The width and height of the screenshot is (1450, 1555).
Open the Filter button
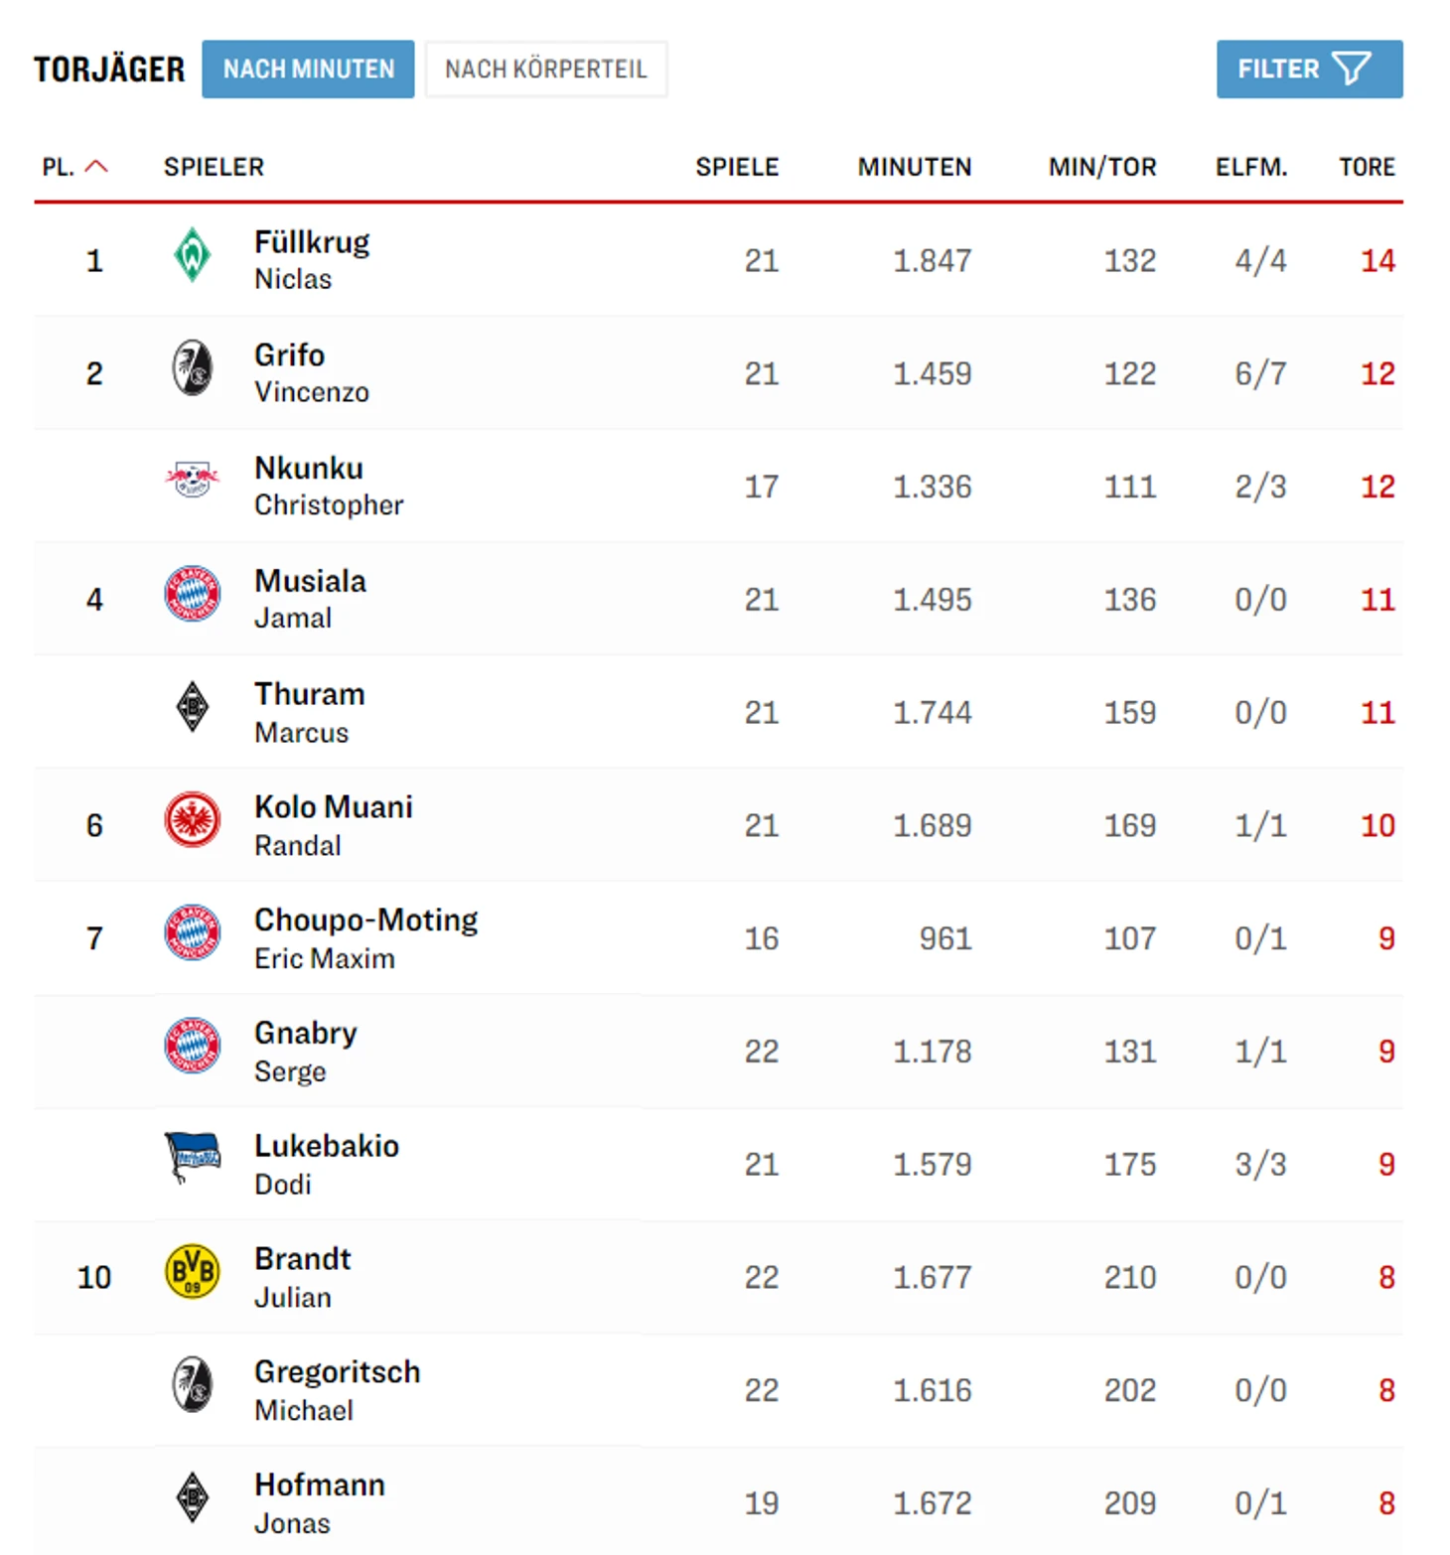(x=1309, y=70)
